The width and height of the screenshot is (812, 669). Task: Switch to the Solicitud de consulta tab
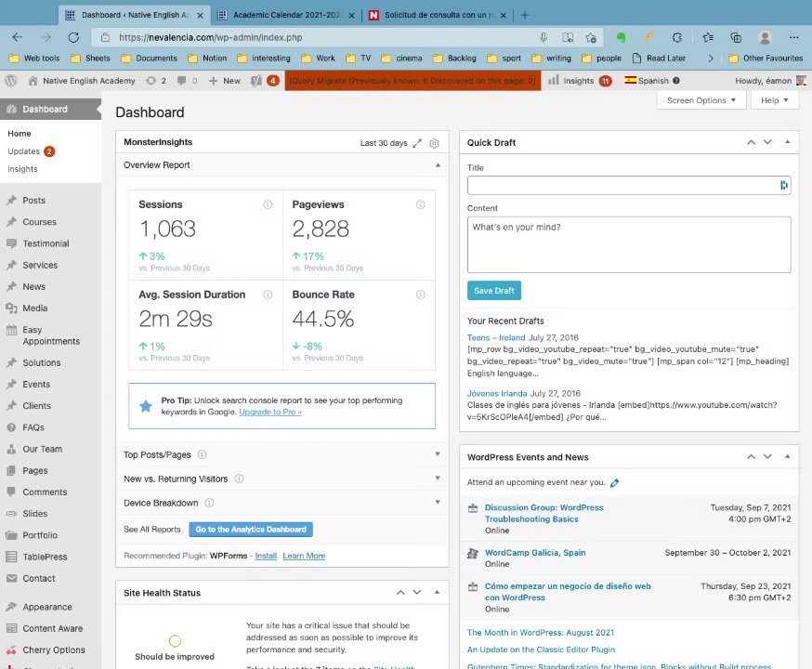437,15
